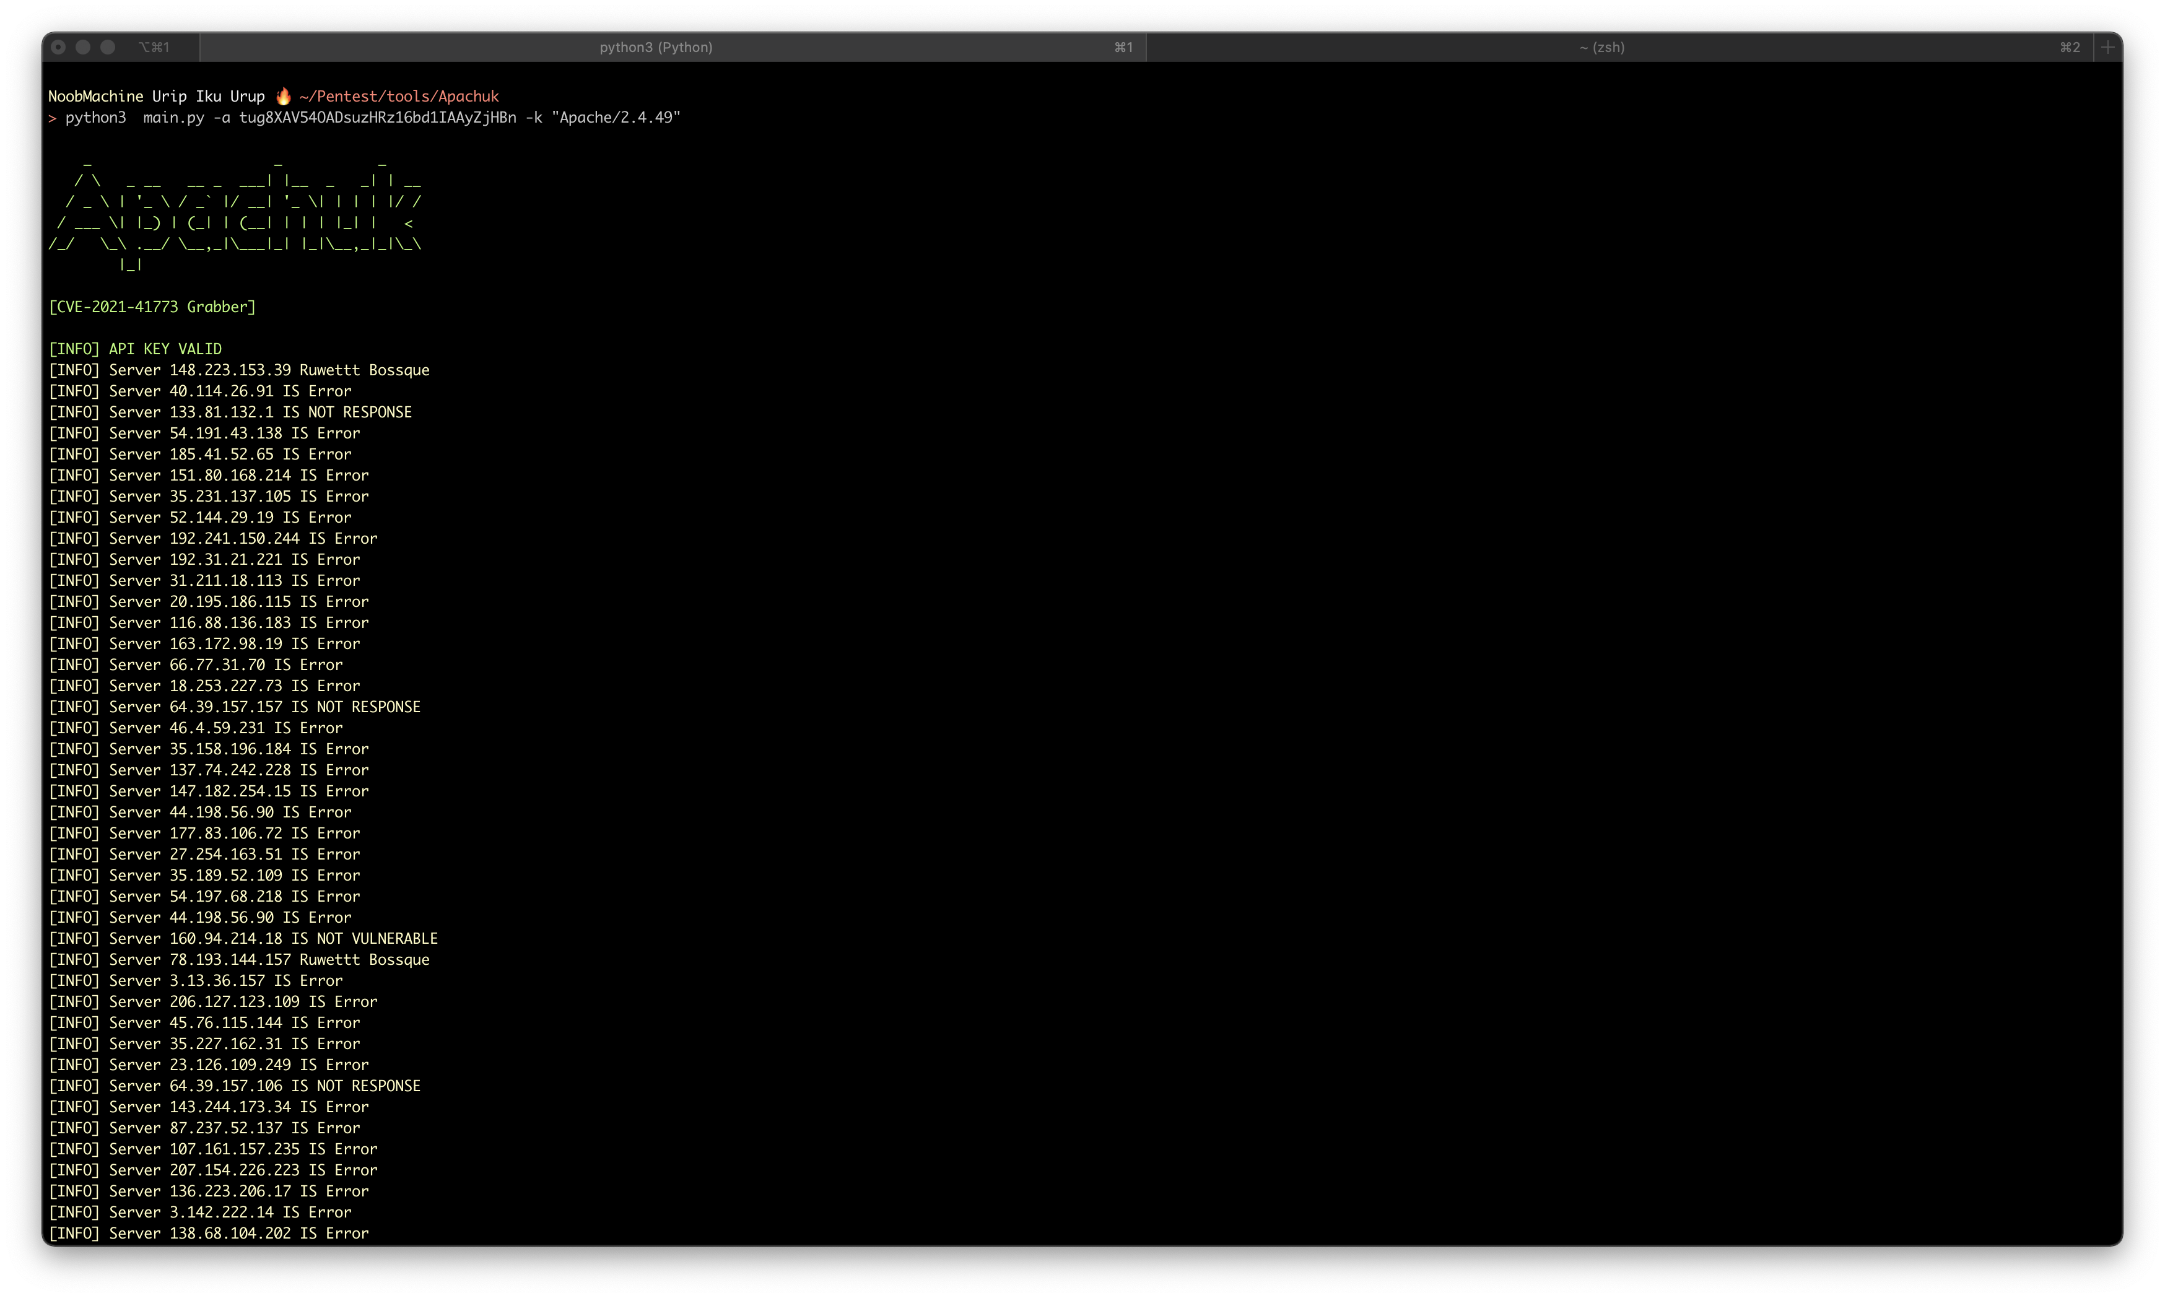The width and height of the screenshot is (2165, 1298).
Task: Click the ~/Pentest/tools/Apachuk path text
Action: click(399, 96)
